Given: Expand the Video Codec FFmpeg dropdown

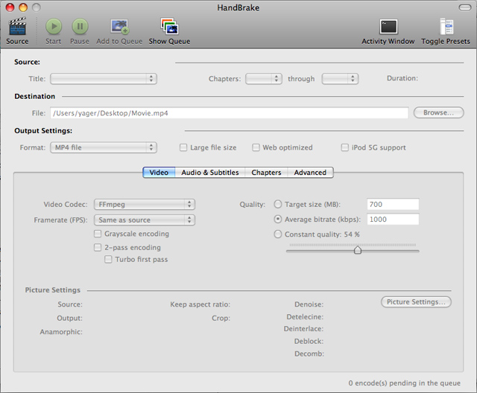Looking at the screenshot, I should pyautogui.click(x=144, y=204).
